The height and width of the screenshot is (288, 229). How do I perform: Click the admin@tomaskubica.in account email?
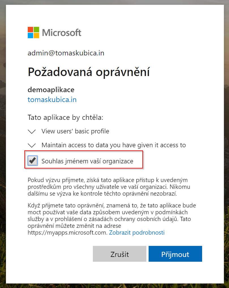[66, 53]
